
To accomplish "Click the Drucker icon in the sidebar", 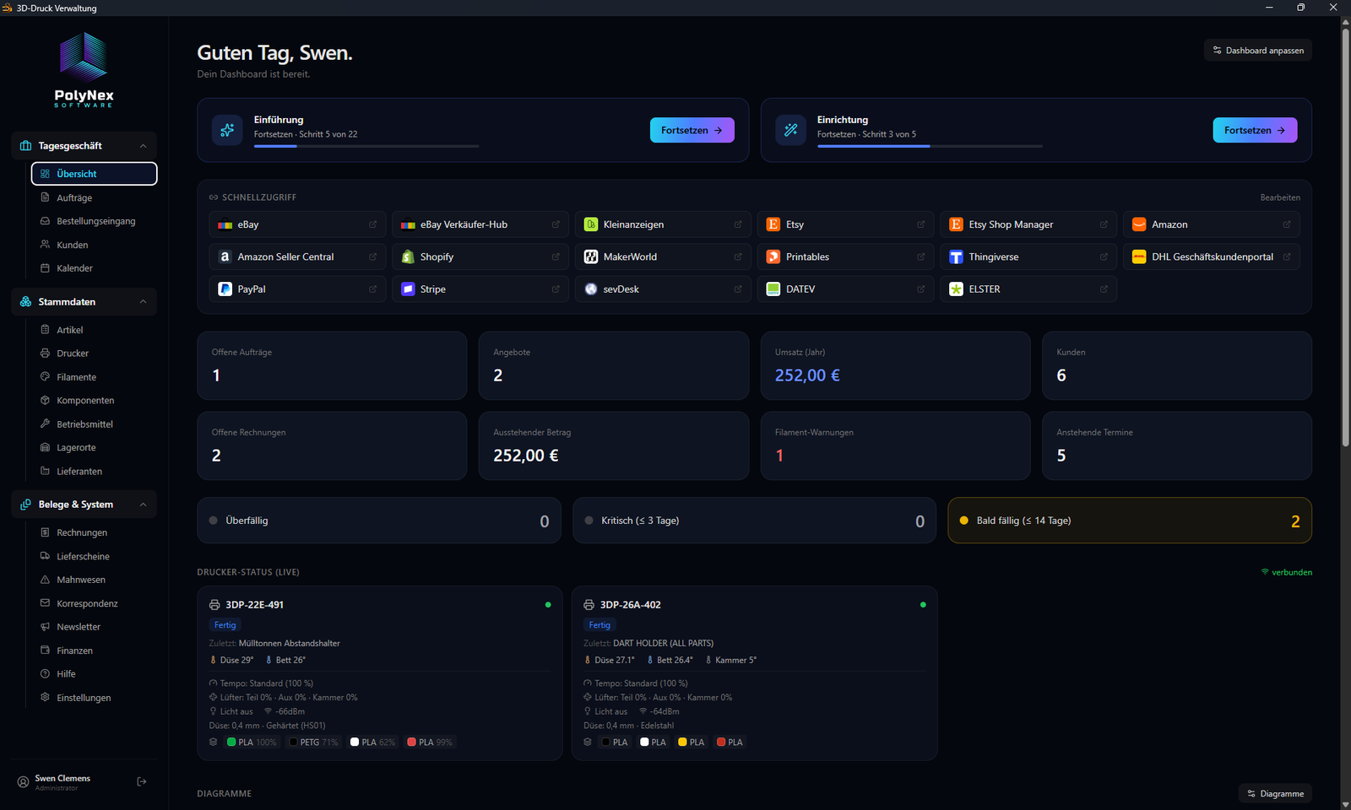I will click(46, 353).
